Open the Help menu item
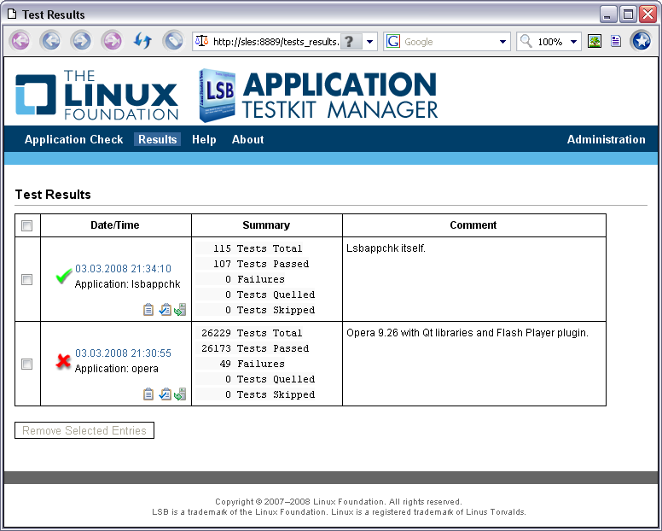This screenshot has height=531, width=662. pyautogui.click(x=204, y=139)
